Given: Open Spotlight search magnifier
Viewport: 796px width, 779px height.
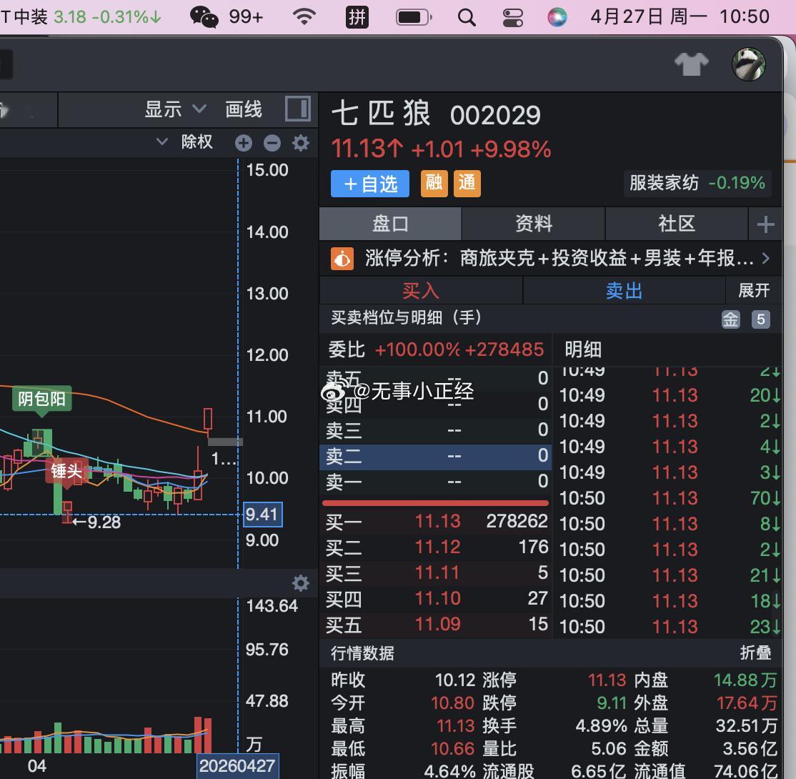Looking at the screenshot, I should [x=467, y=17].
